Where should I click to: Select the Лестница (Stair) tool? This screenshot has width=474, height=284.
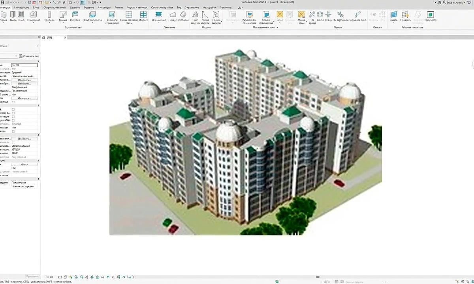click(x=183, y=16)
